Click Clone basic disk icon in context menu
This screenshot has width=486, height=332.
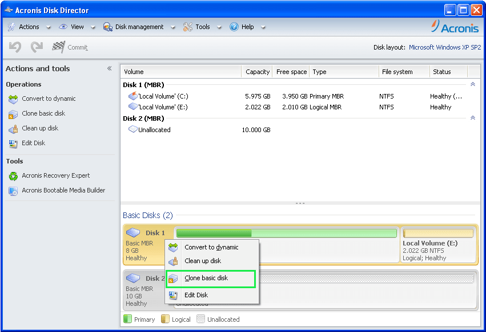(x=173, y=278)
